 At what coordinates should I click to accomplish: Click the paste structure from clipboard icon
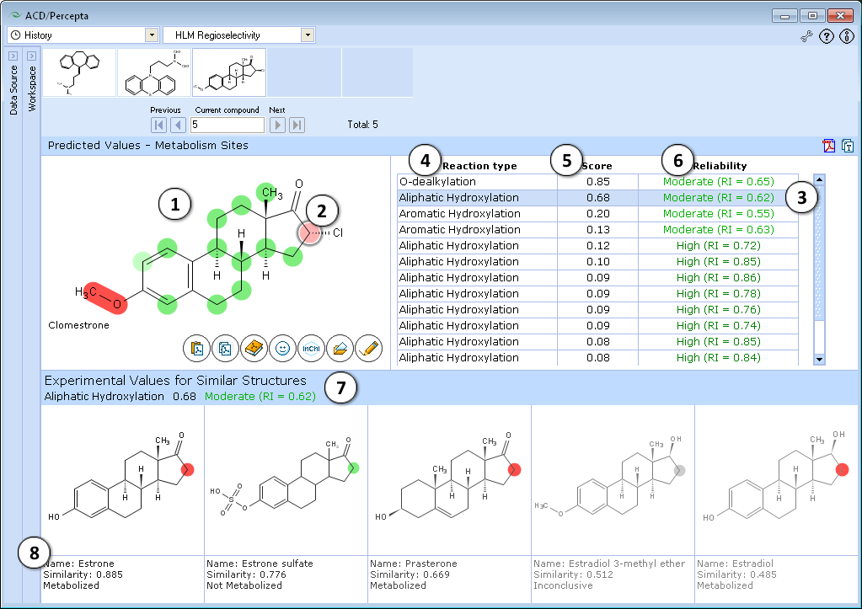click(x=197, y=349)
